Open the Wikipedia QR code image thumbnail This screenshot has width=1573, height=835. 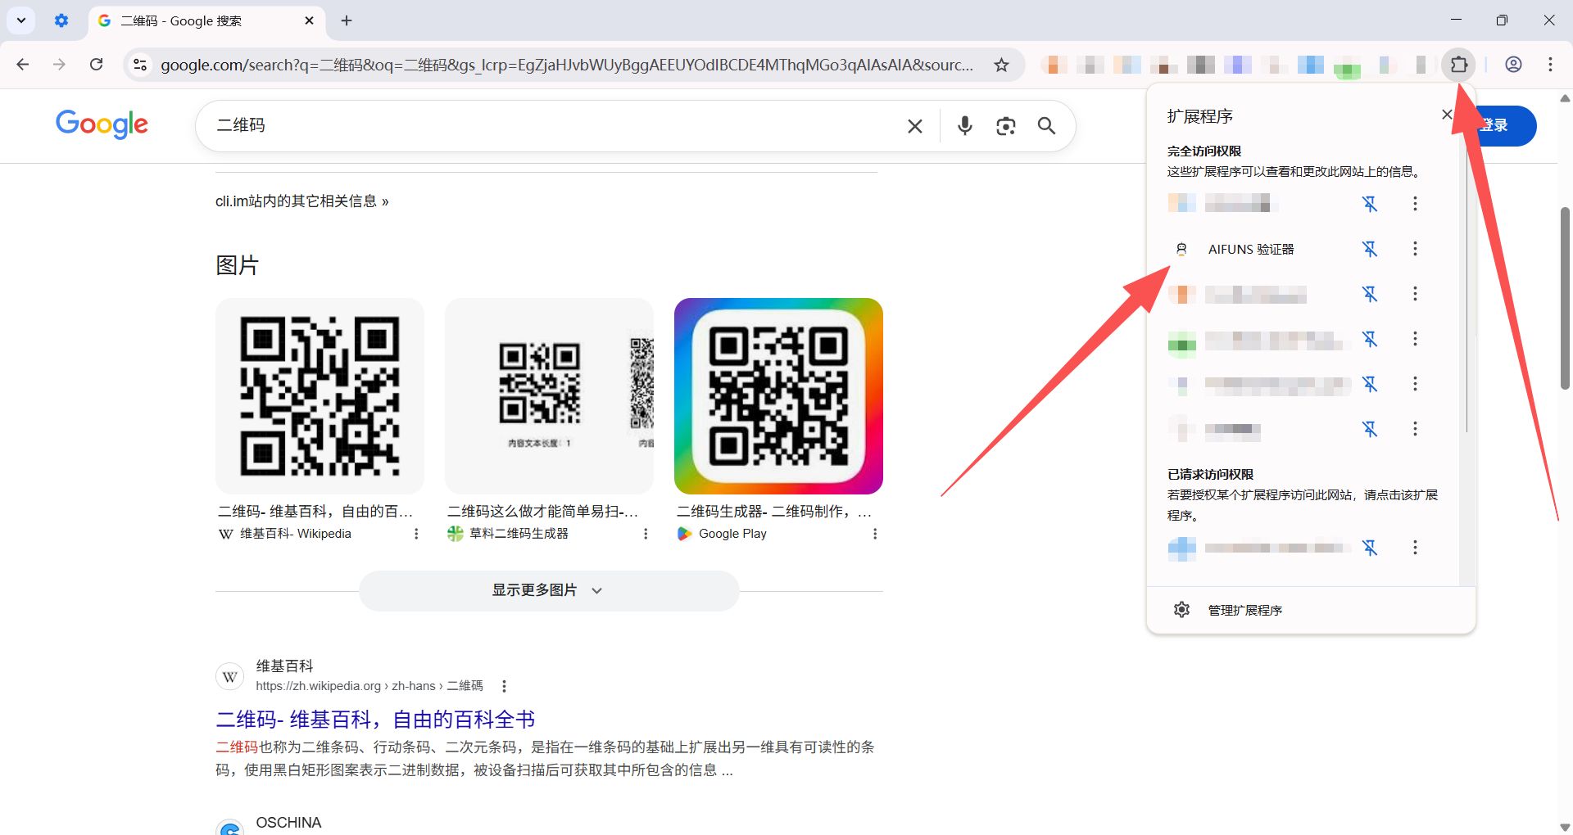coord(320,396)
